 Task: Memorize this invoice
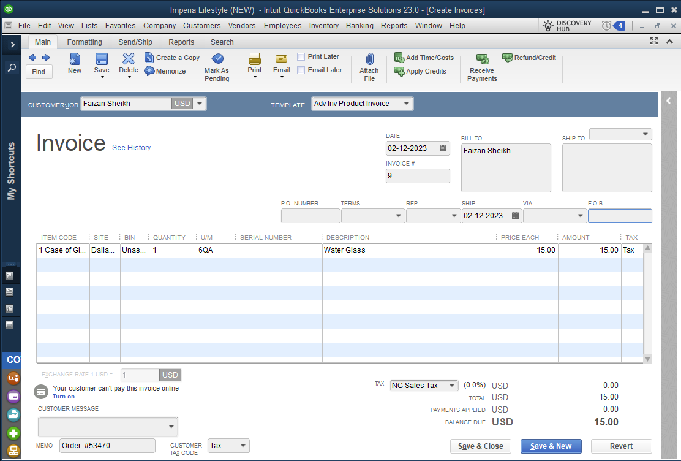coord(165,71)
